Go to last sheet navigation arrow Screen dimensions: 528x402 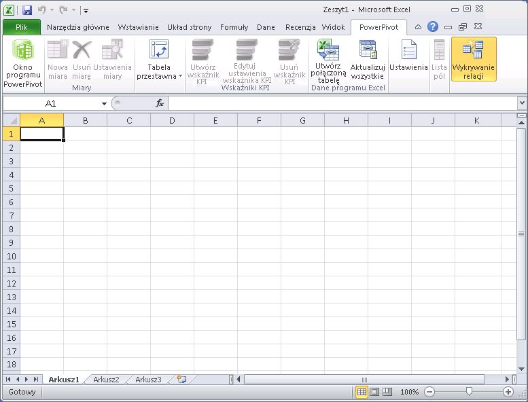click(36, 379)
